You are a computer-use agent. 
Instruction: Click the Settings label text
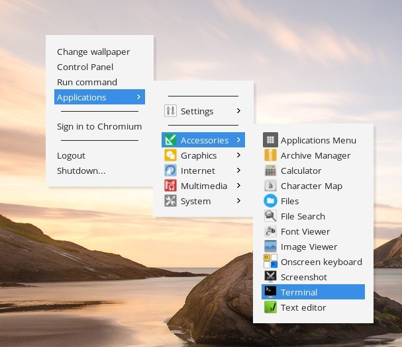tap(197, 111)
